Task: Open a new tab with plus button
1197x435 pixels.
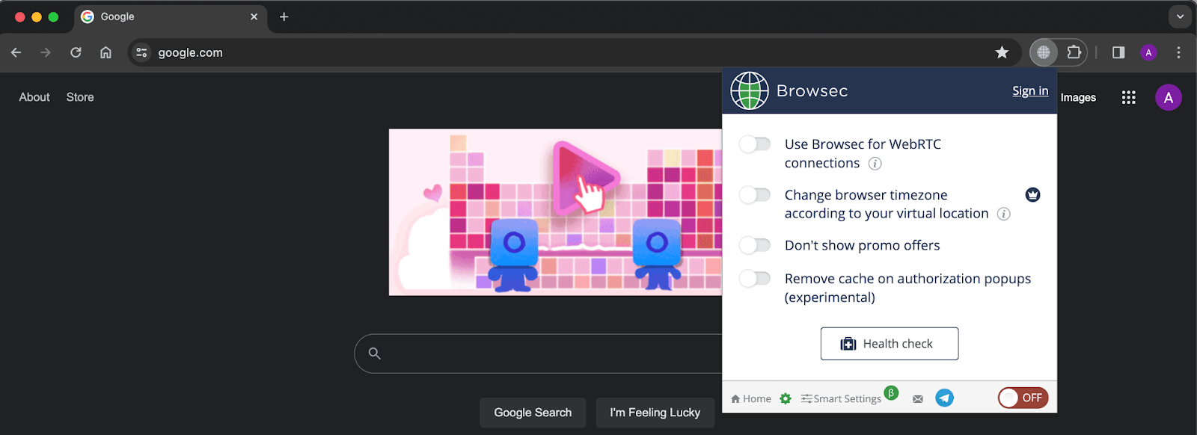Action: pyautogui.click(x=284, y=16)
